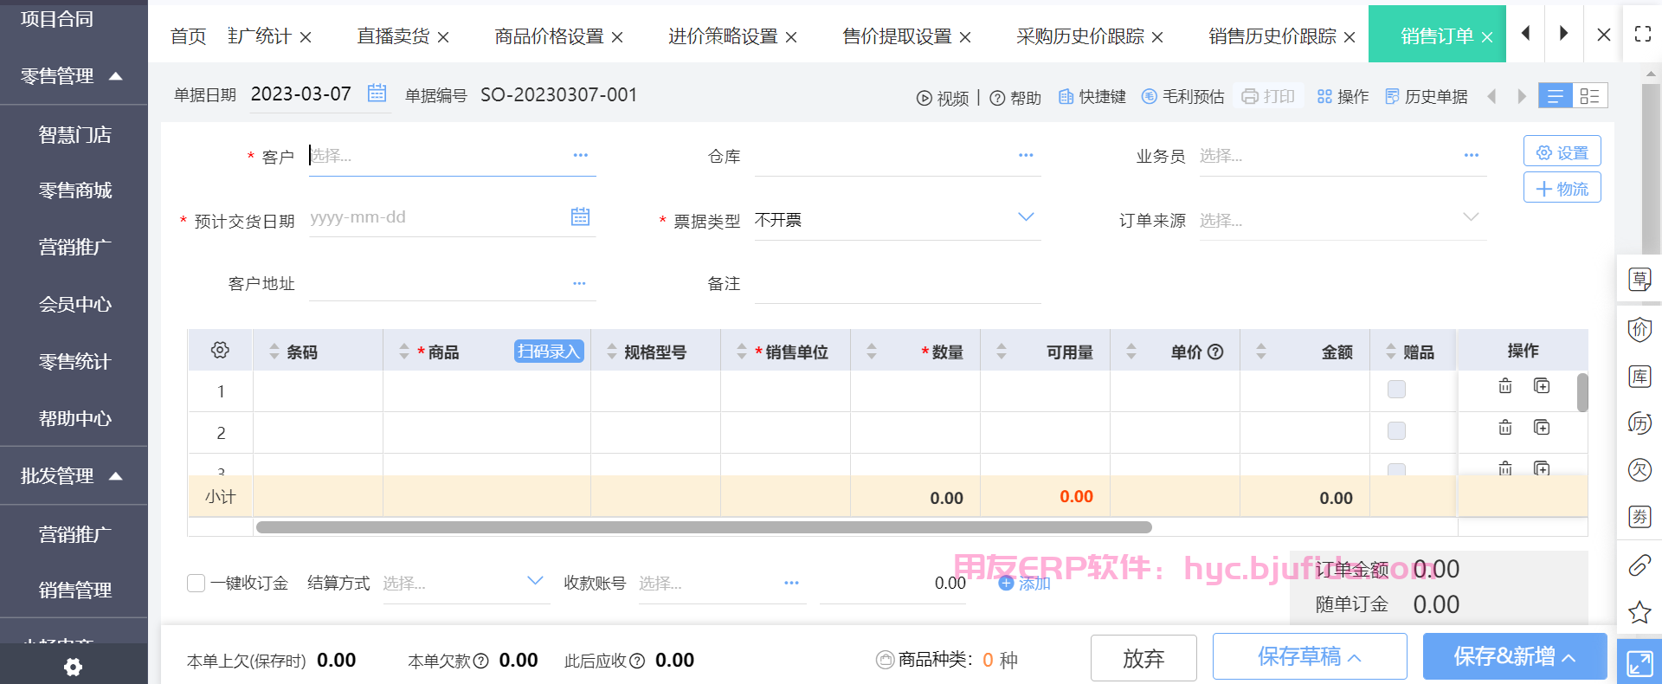Click the 放弃 discard button
This screenshot has width=1662, height=684.
click(x=1143, y=658)
